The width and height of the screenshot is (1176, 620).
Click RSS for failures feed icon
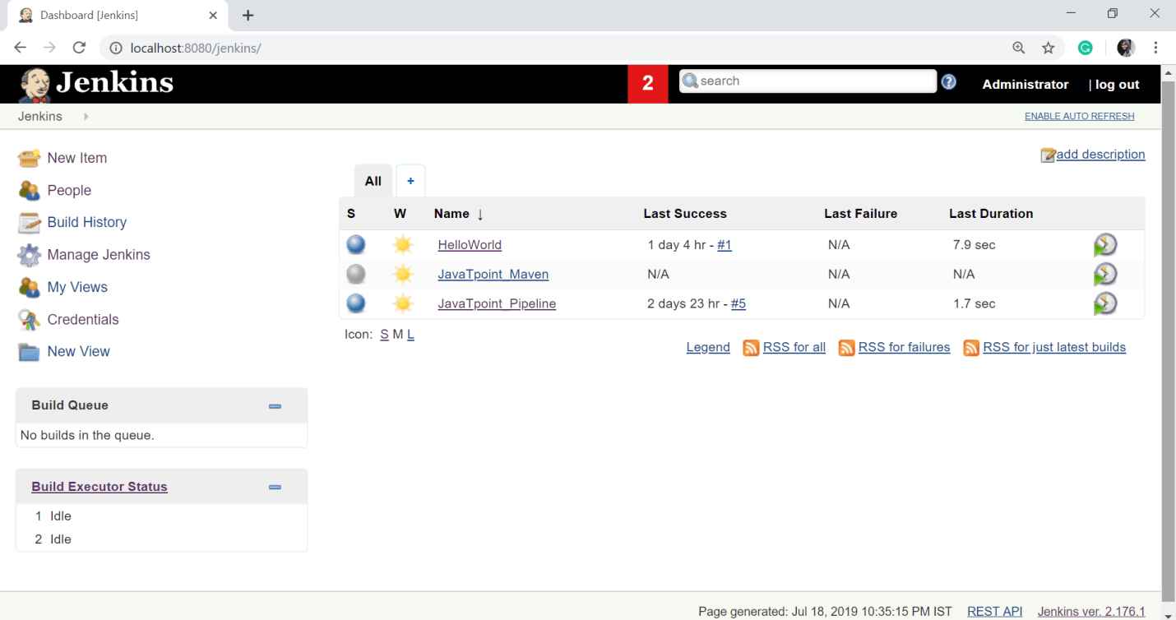tap(846, 348)
